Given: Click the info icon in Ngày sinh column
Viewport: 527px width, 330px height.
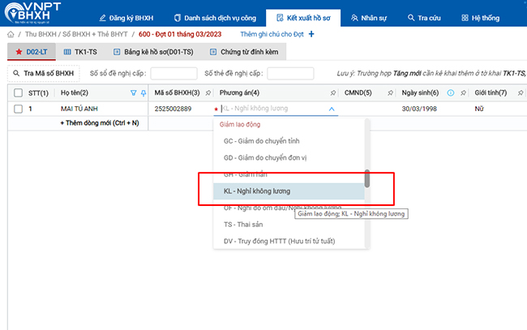Looking at the screenshot, I should pos(450,93).
